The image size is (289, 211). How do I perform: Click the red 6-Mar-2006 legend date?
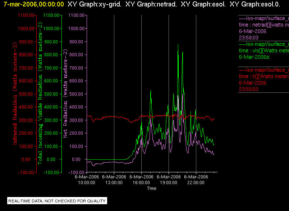[252, 83]
